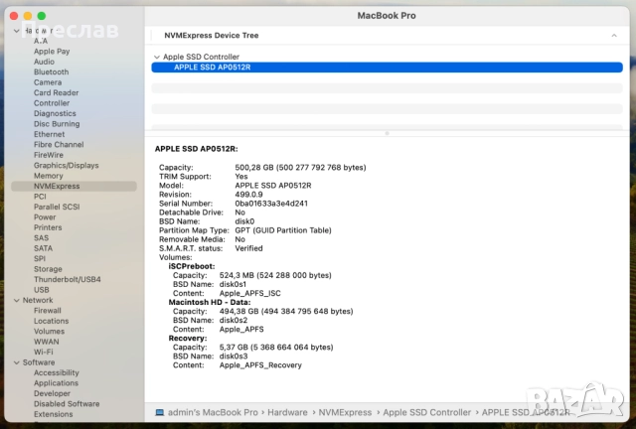Click the Apple_APFS_Recovery content value
Screen dimensions: 636x429
[x=260, y=365]
